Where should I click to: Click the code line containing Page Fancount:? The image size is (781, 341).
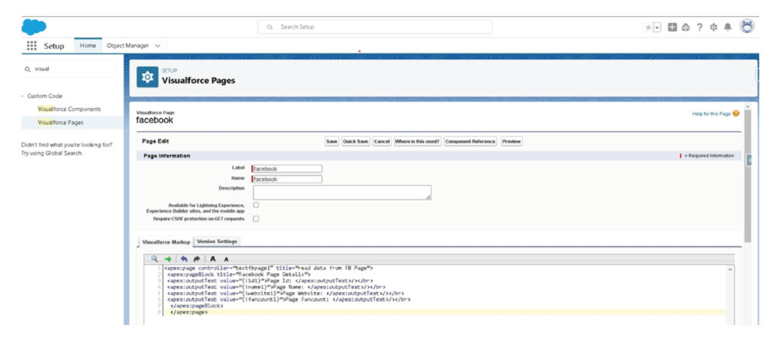(x=288, y=300)
